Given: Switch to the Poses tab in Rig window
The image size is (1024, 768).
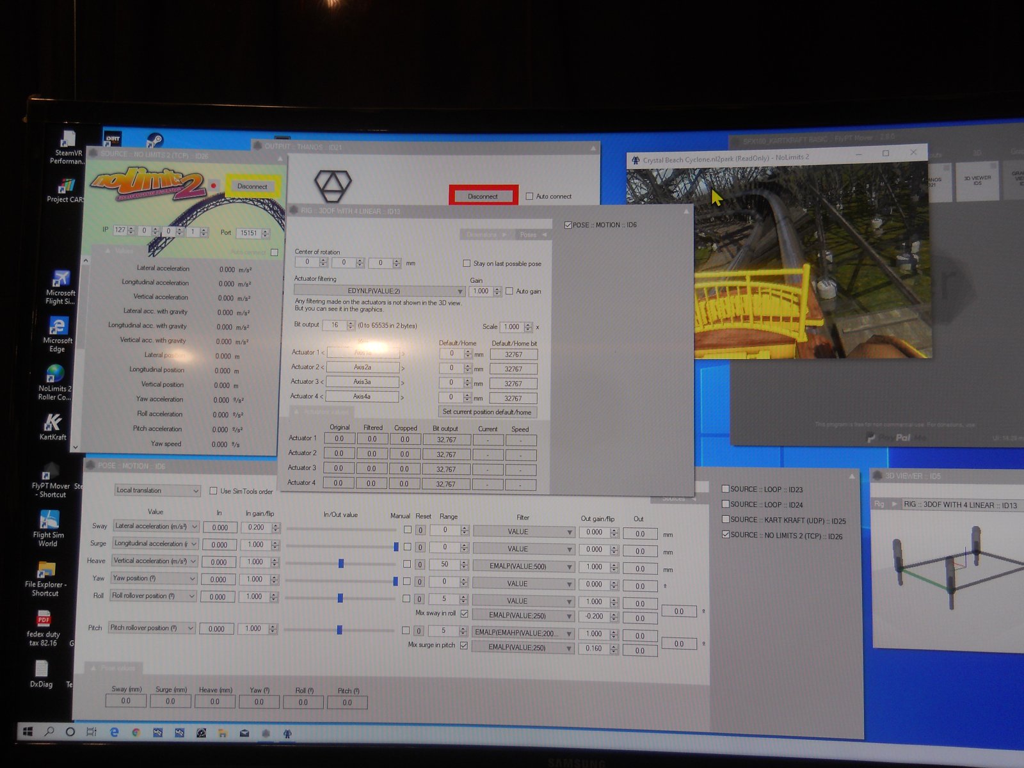Looking at the screenshot, I should 531,235.
